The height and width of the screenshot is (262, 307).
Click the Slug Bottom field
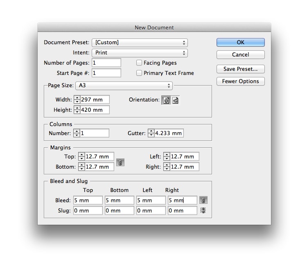pyautogui.click(x=120, y=210)
